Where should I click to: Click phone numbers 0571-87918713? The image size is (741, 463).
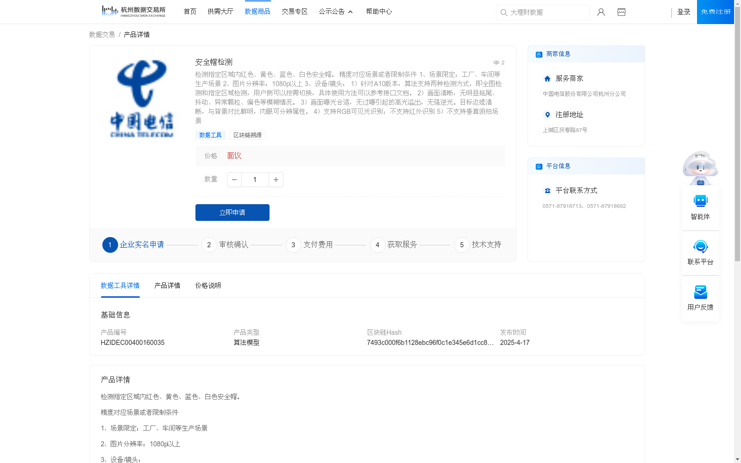click(x=584, y=206)
